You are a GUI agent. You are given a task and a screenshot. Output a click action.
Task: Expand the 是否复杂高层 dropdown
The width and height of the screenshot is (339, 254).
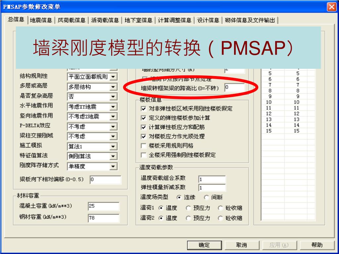[x=113, y=97]
